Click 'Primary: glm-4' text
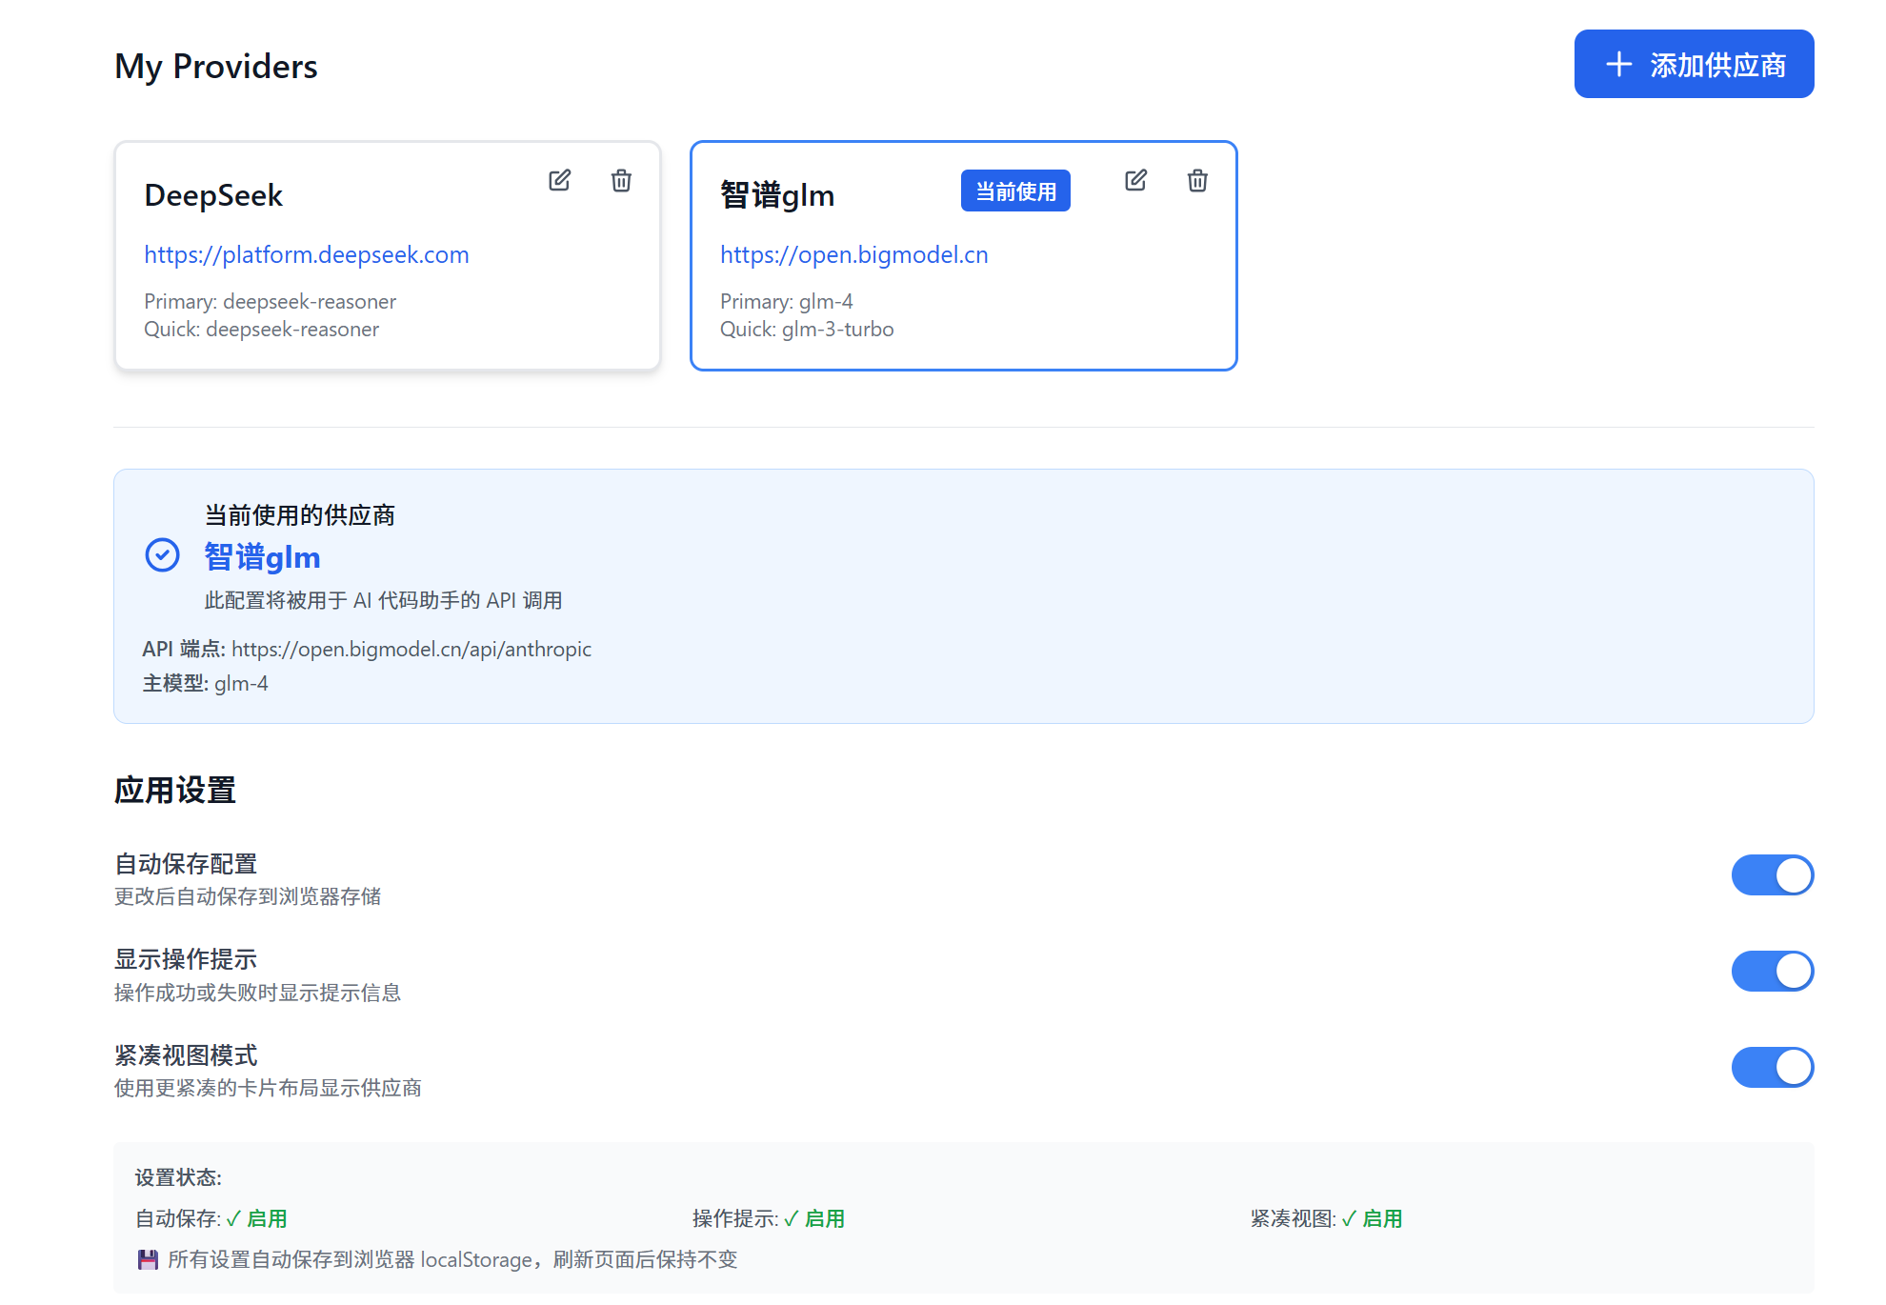Image resolution: width=1886 pixels, height=1305 pixels. point(786,301)
